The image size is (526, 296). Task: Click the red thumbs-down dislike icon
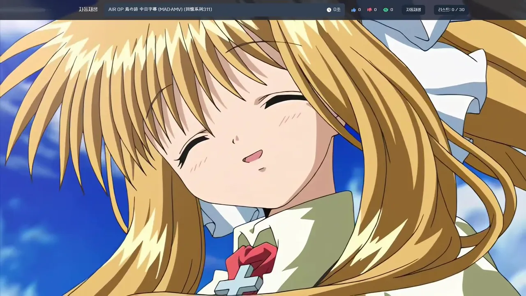point(369,9)
